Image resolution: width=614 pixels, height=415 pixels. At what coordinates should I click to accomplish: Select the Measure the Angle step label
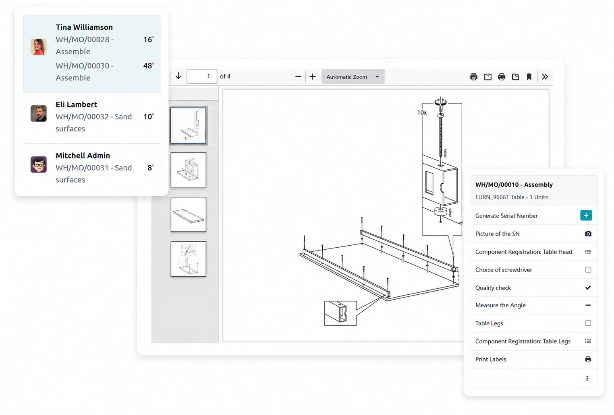(x=500, y=305)
